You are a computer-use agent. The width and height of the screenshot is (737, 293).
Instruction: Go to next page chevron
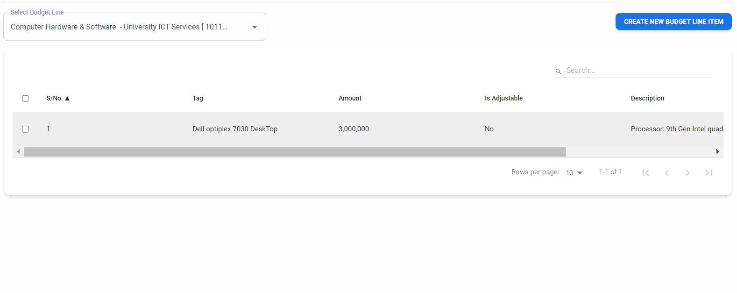(x=687, y=172)
